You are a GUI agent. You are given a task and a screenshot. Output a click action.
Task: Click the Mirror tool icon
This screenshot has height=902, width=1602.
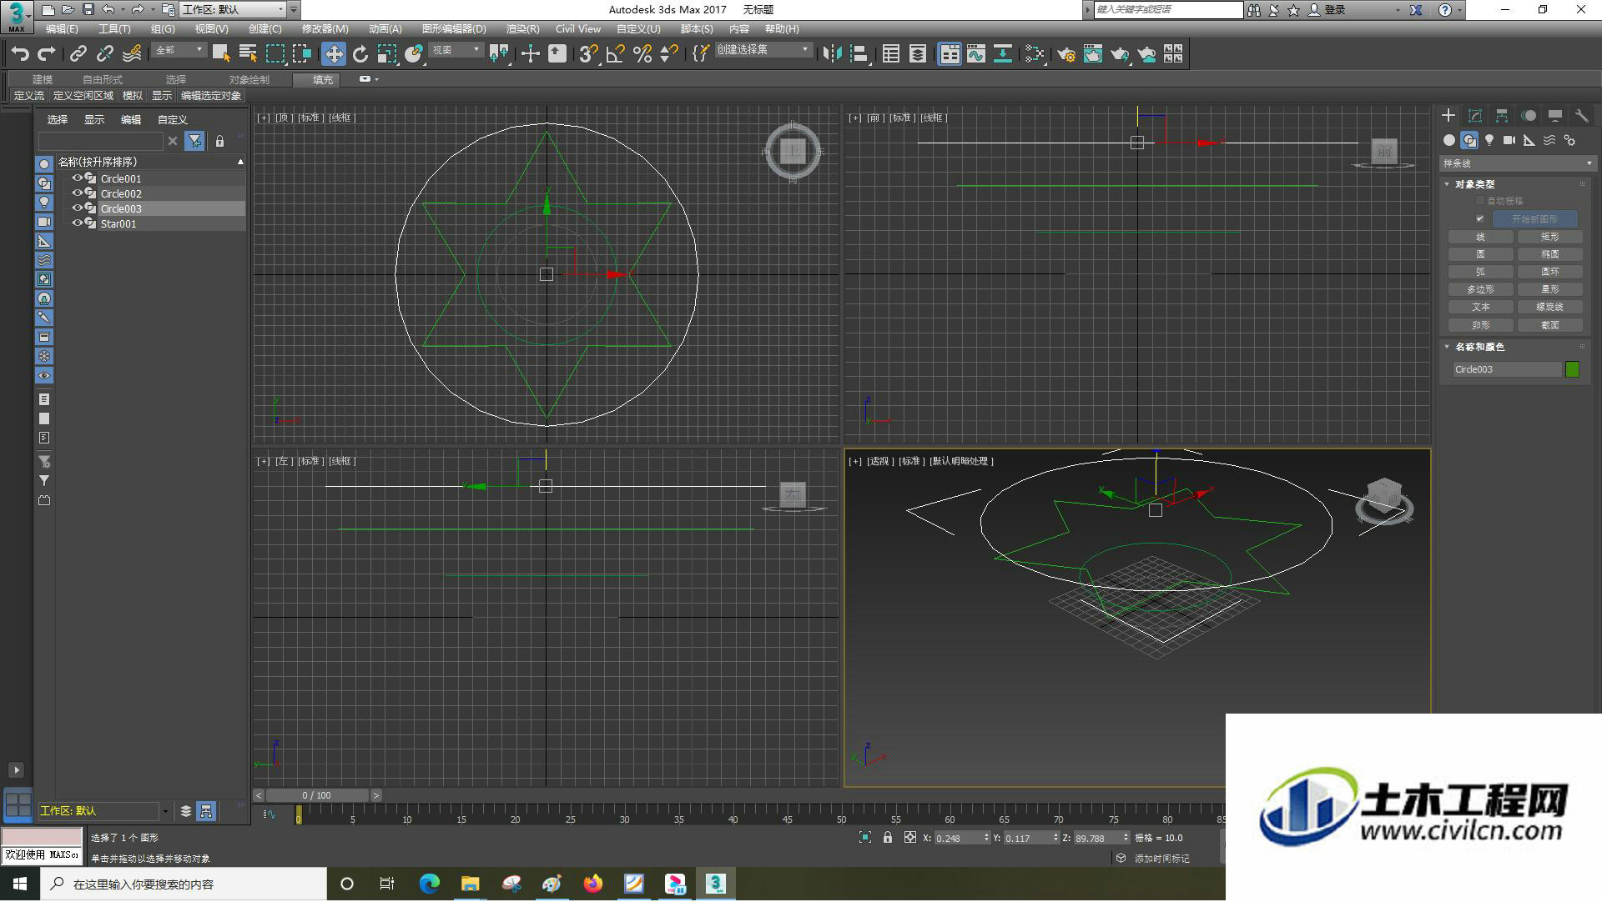(832, 54)
